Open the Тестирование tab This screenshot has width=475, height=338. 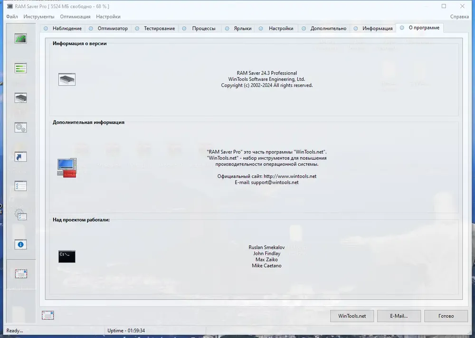tap(155, 28)
